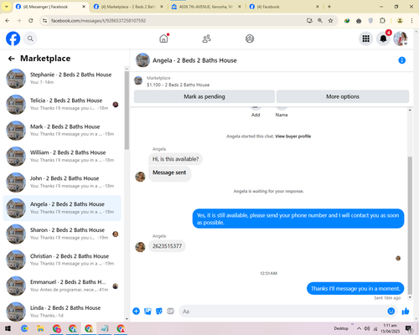Open Sharon's chat in list
Screen dimensions: 419x335
click(x=62, y=234)
